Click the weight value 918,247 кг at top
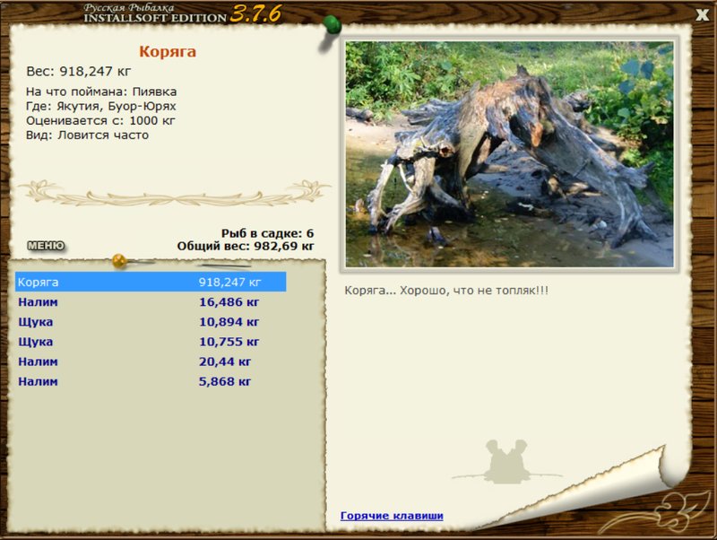Image resolution: width=717 pixels, height=540 pixels. 95,72
